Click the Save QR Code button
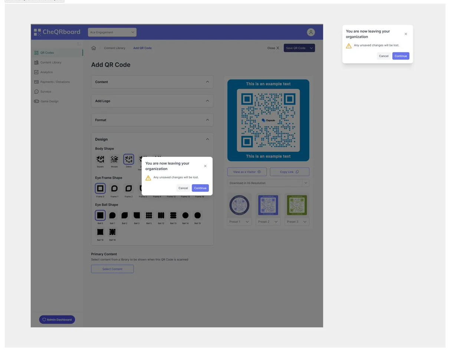Screen dimensions: 450x352 296,48
